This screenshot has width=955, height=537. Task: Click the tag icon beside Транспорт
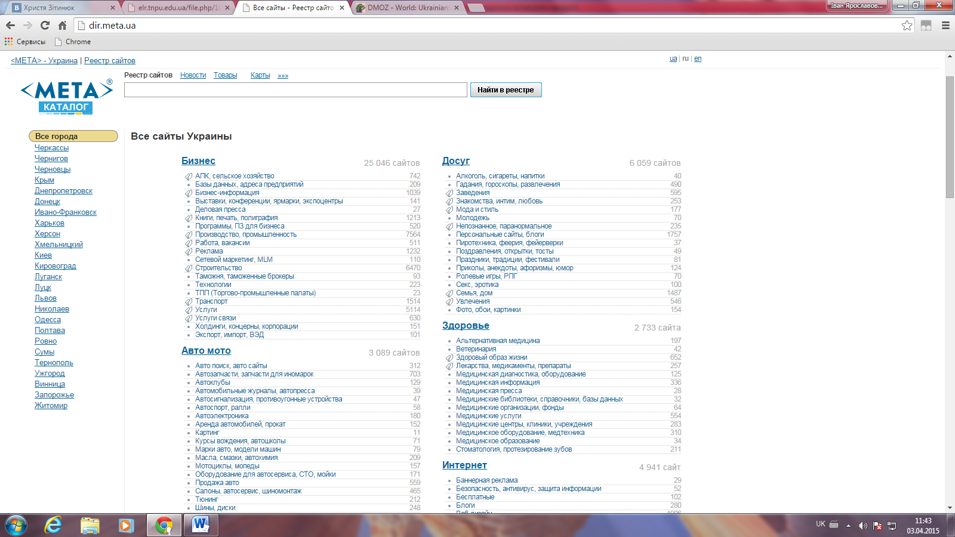[189, 301]
